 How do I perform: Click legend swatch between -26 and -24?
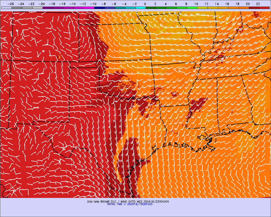click(x=17, y=8)
